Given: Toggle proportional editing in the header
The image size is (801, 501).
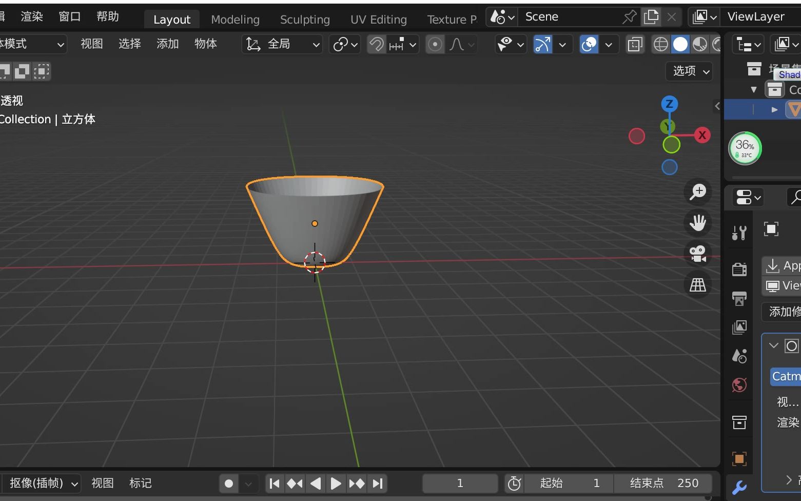Looking at the screenshot, I should click(435, 44).
